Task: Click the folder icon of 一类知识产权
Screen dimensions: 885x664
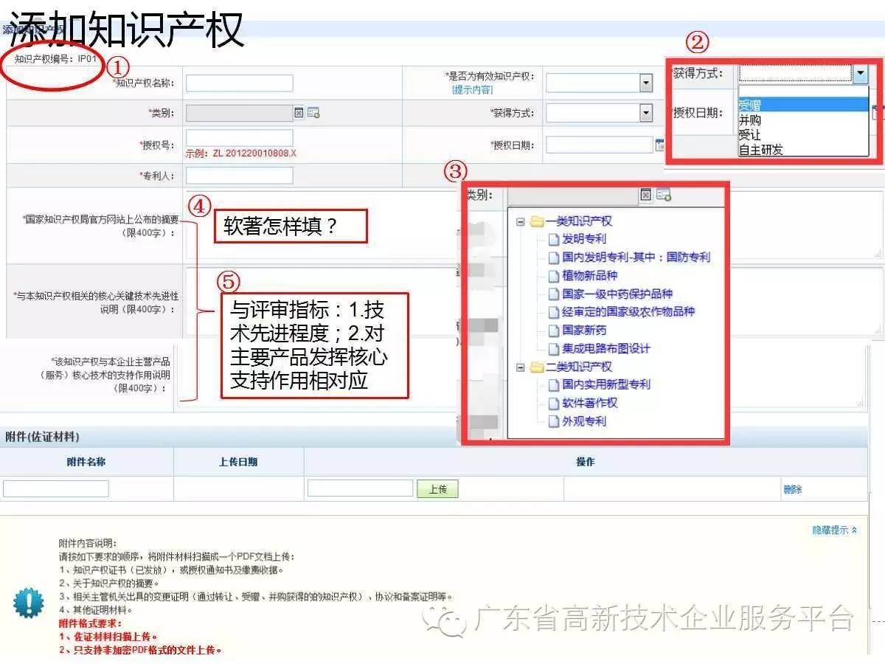Action: tap(536, 221)
